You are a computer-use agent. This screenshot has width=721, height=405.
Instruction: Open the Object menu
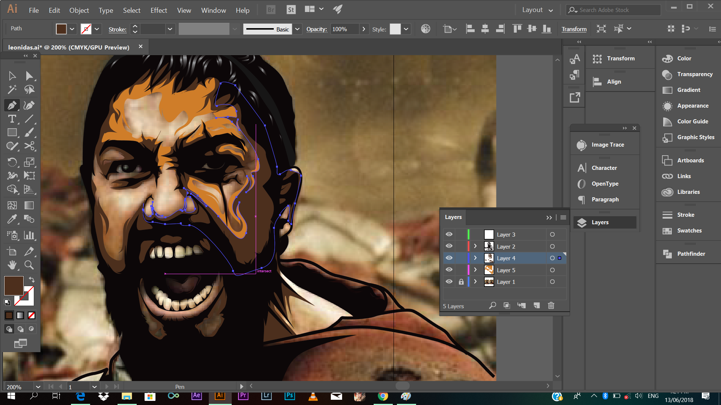click(79, 10)
